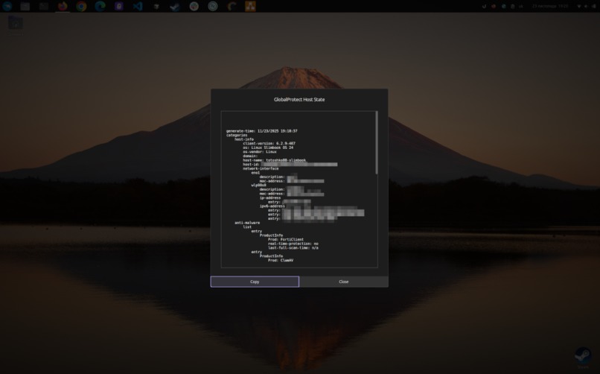Open Visual Studio Code from the panel
600x374 pixels.
click(138, 6)
